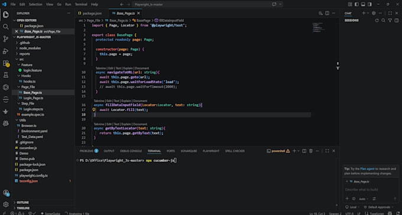This screenshot has height=215, width=402.
Task: Open the Testing flask icon view
Action: point(6,75)
